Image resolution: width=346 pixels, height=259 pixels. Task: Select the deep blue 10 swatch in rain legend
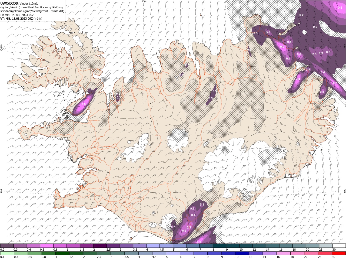(x=242, y=253)
